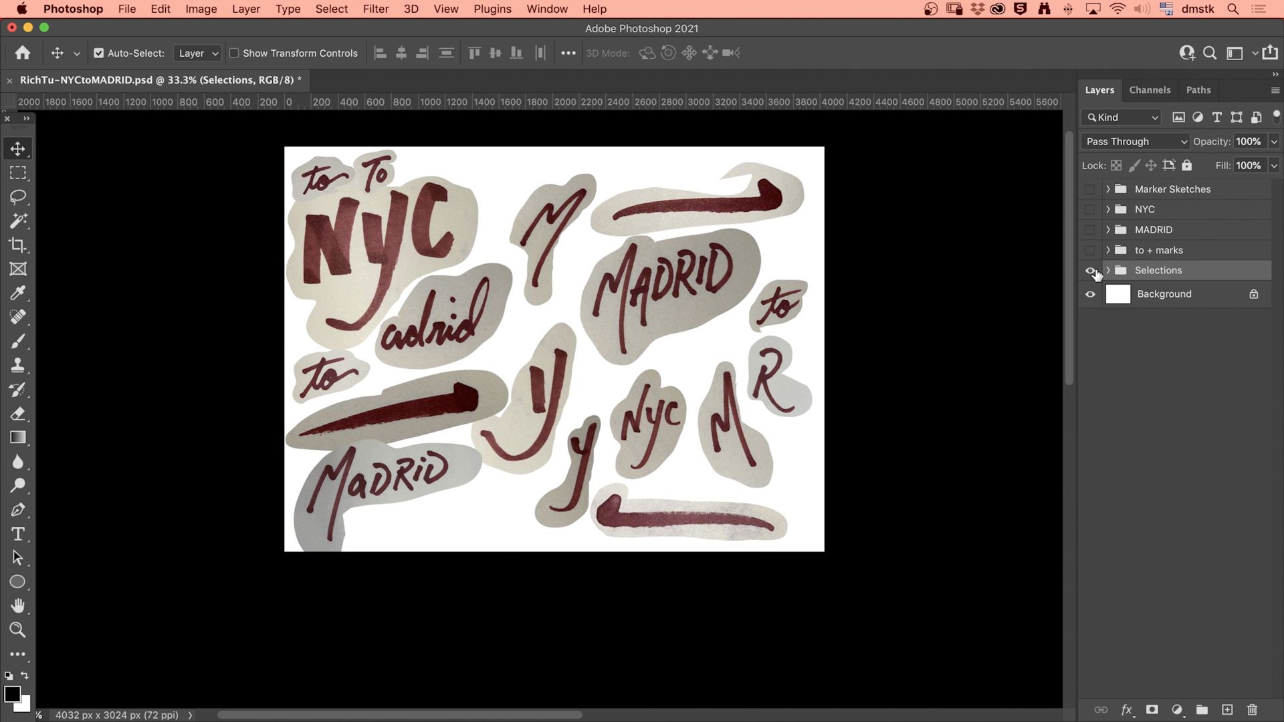Select the Hand tool
The width and height of the screenshot is (1284, 722).
coord(18,606)
